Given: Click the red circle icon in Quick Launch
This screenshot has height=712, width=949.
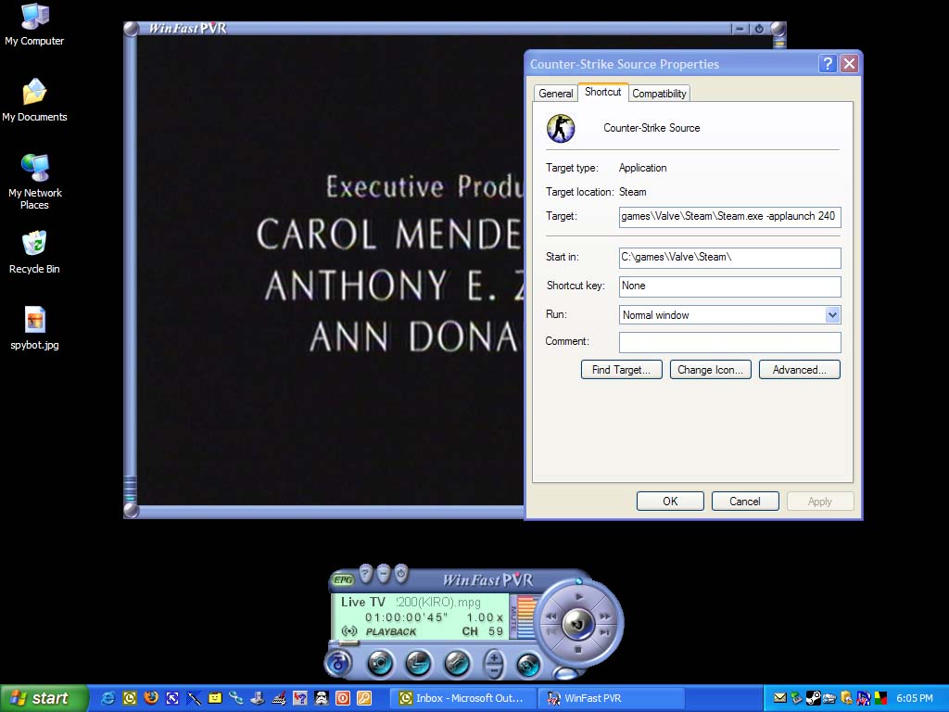Looking at the screenshot, I should pos(343,698).
